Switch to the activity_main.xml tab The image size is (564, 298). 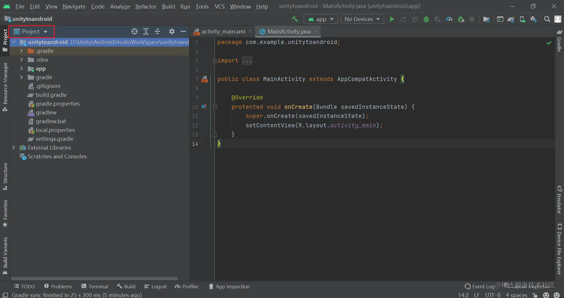(x=223, y=32)
